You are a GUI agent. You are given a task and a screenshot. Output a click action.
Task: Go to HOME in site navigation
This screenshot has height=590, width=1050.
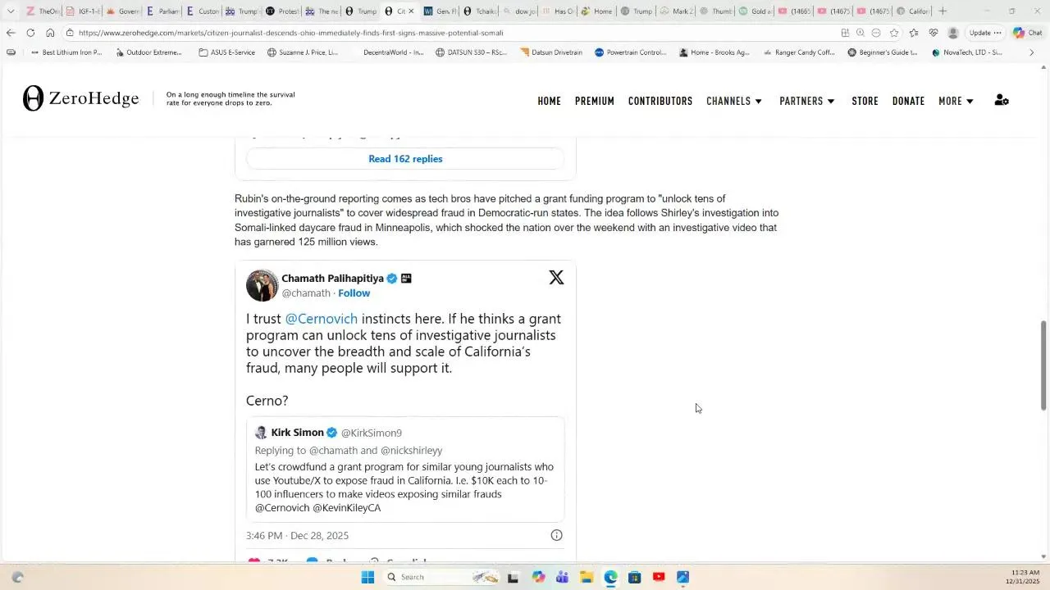click(549, 101)
